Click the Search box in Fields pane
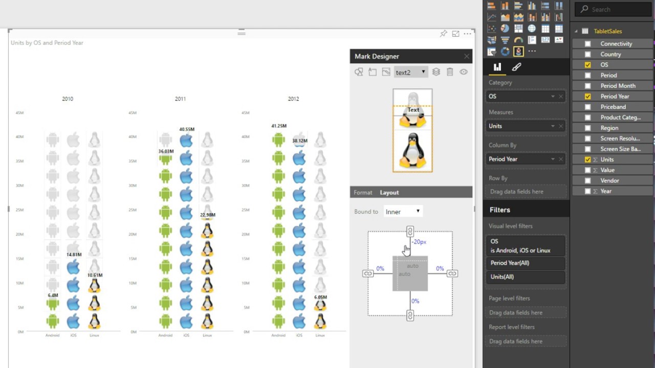Screen dimensions: 655x368 point(614,9)
